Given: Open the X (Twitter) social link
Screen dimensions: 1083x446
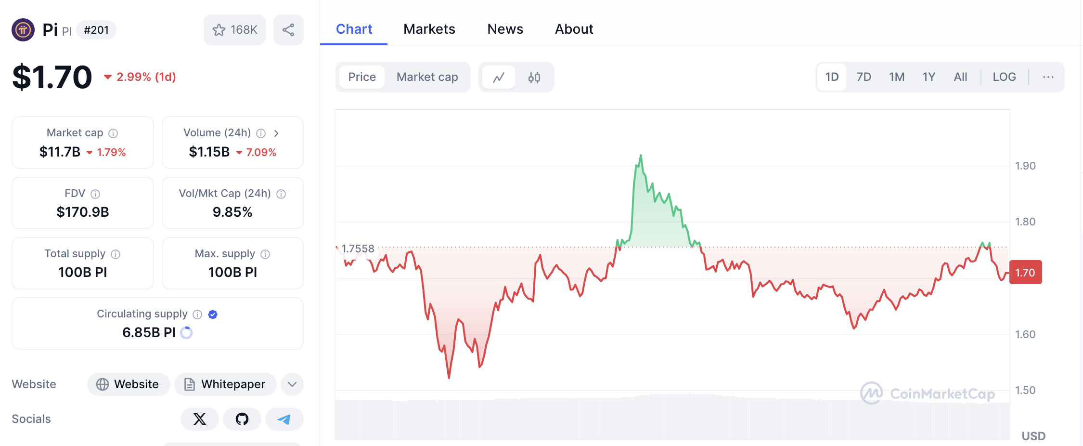Looking at the screenshot, I should tap(199, 419).
